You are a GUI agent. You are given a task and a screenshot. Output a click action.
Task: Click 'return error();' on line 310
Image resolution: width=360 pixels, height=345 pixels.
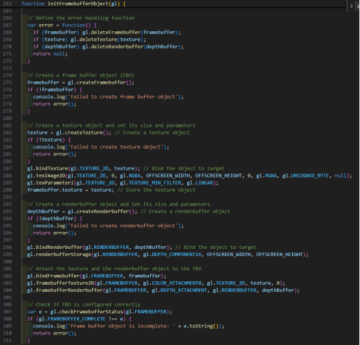click(55, 333)
